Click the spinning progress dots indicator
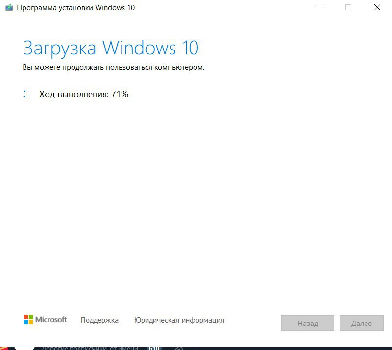Screen dimensions: 392x350 tap(24, 94)
